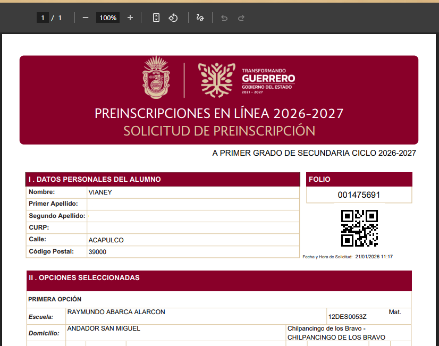Click the page number input field
The width and height of the screenshot is (439, 346).
coord(43,18)
